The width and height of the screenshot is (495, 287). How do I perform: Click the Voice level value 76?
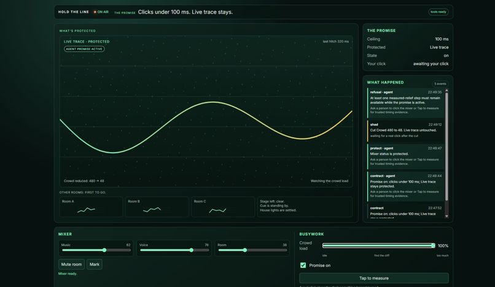click(206, 245)
